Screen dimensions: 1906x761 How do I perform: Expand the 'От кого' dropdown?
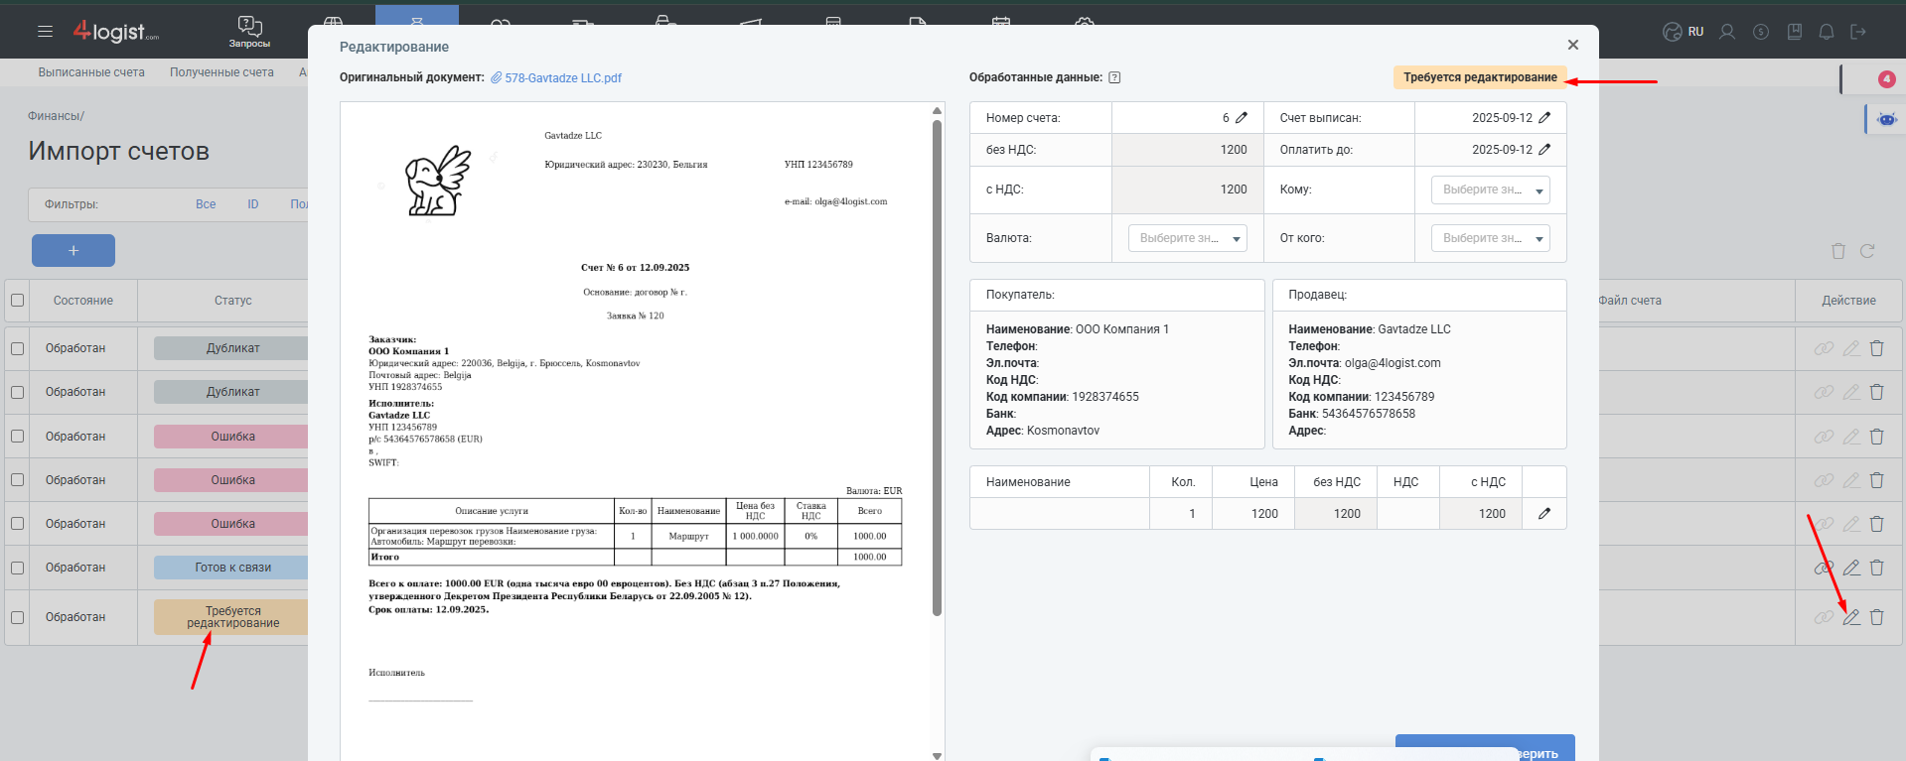[1490, 238]
